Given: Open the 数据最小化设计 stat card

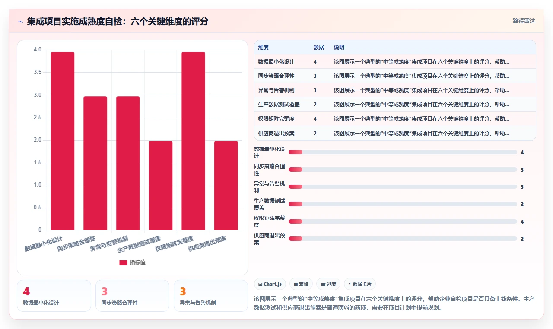Looking at the screenshot, I should click(x=54, y=296).
